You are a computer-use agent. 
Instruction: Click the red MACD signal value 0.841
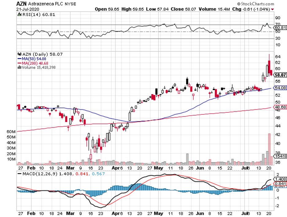[x=82, y=174]
